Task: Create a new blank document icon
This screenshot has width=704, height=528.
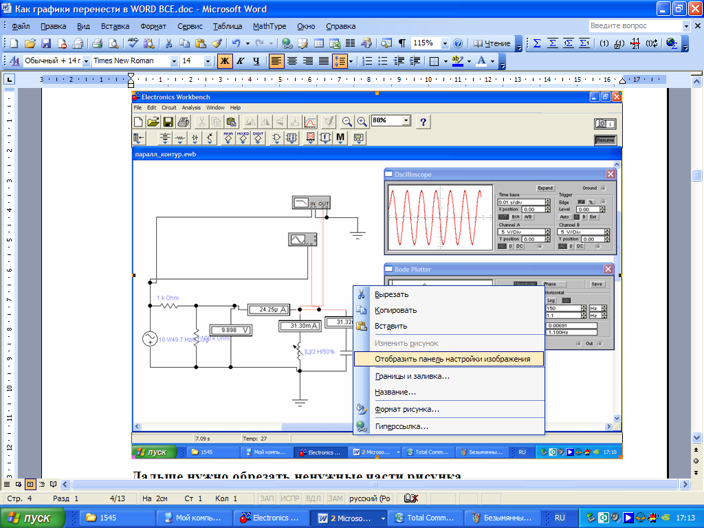Action: pyautogui.click(x=14, y=43)
